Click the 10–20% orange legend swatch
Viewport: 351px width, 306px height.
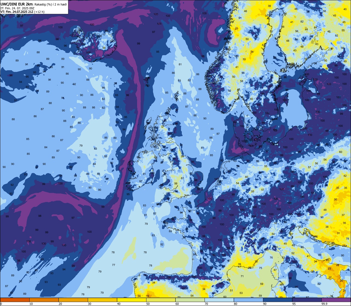coord(44,300)
